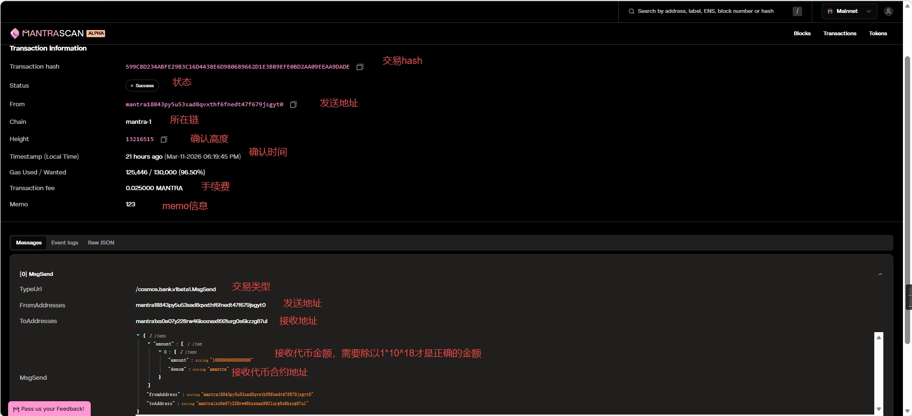This screenshot has width=912, height=416.
Task: Click the page scrollbar up arrow
Action: click(x=908, y=6)
